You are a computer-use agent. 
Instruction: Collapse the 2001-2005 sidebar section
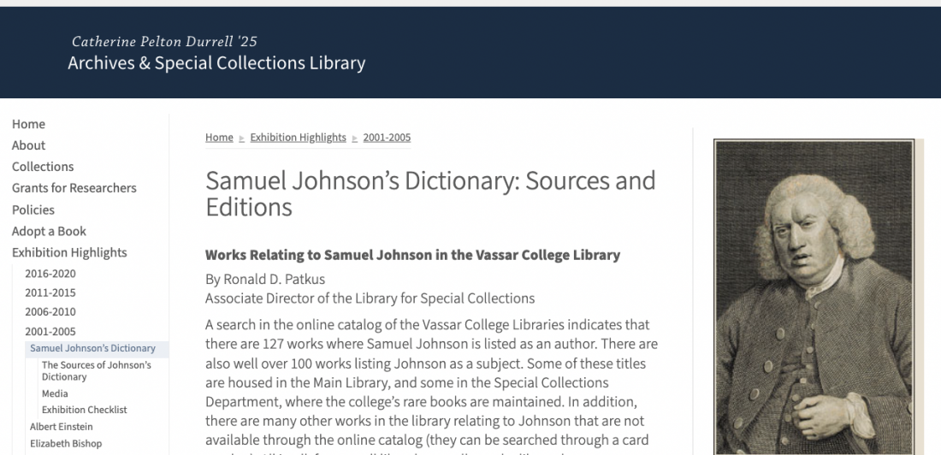pyautogui.click(x=50, y=331)
